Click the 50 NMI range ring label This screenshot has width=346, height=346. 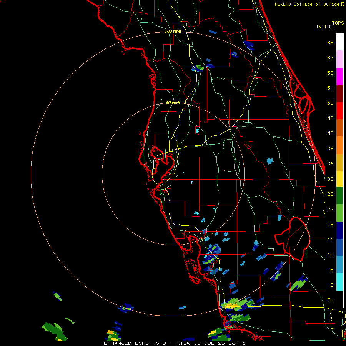173,103
